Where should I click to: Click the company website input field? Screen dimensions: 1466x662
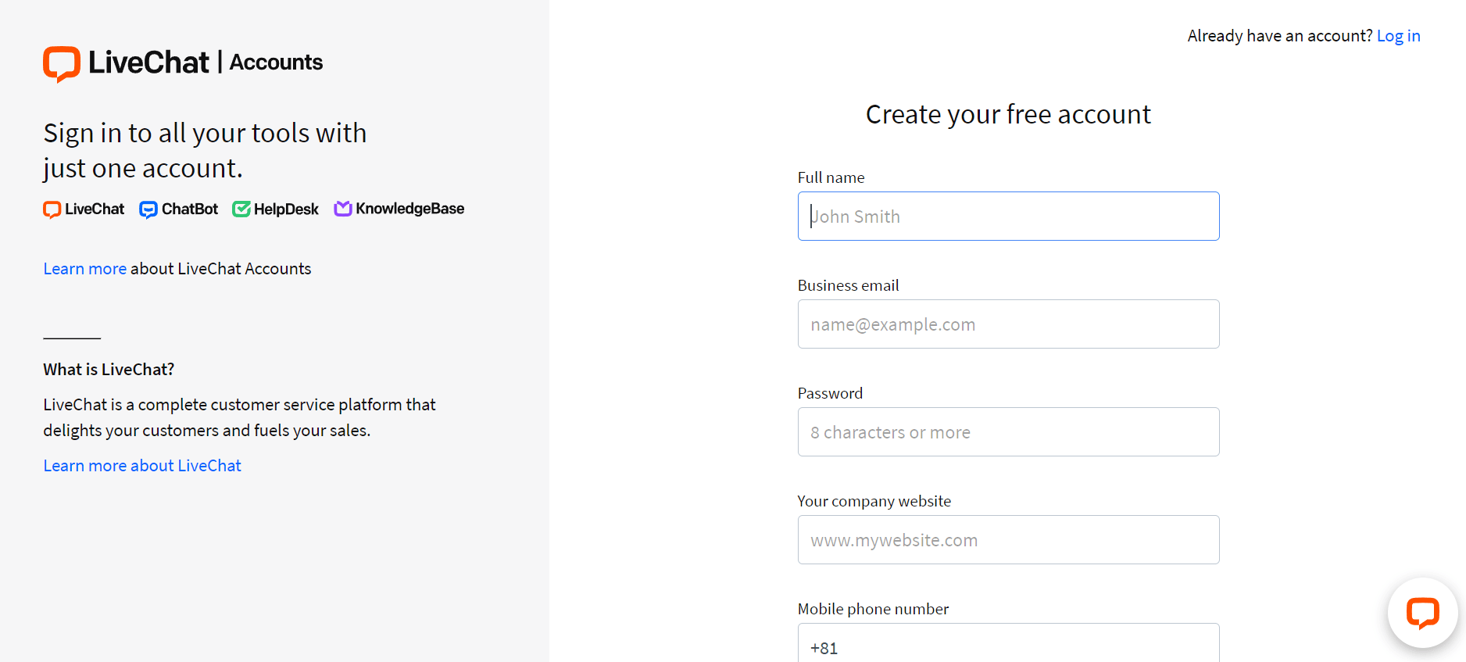pyautogui.click(x=1008, y=540)
